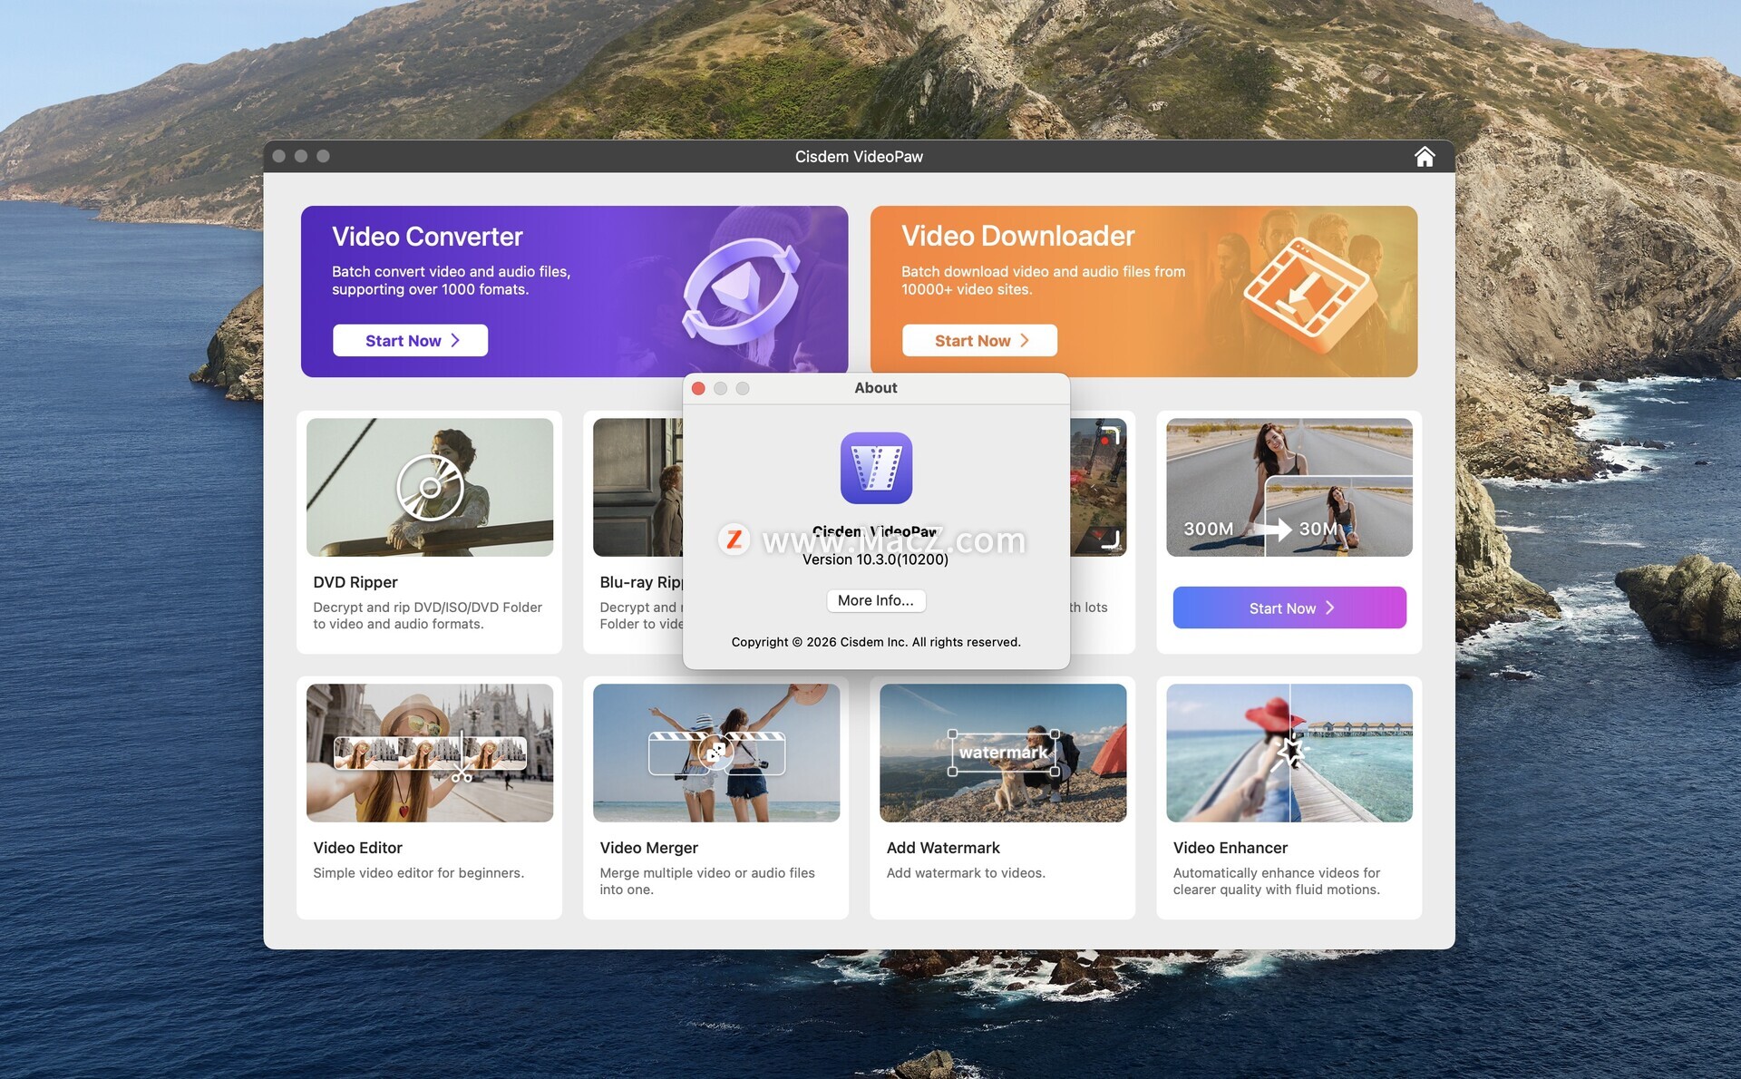Click the merge icon on Video Merger thumbnail

pos(715,752)
